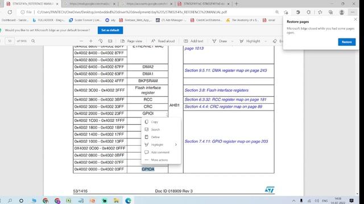Viewport: 364px width, 204px height.
Task: Click the address bar URL
Action: [x=132, y=12]
